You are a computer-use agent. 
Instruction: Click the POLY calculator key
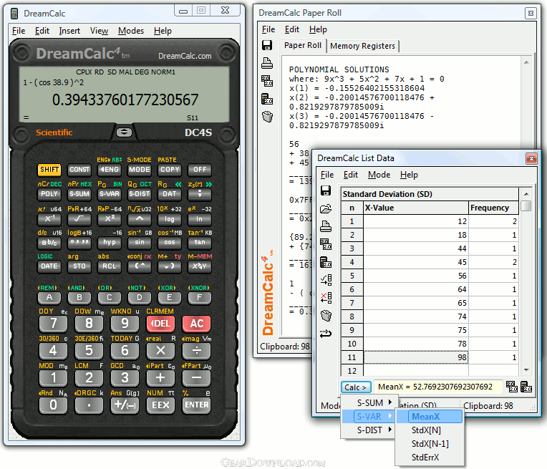pyautogui.click(x=49, y=194)
